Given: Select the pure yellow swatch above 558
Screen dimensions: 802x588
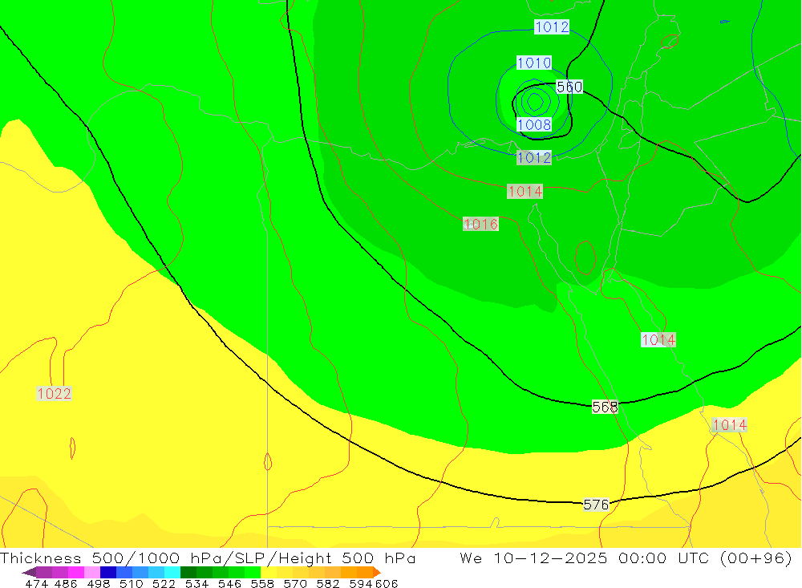Looking at the screenshot, I should [269, 572].
